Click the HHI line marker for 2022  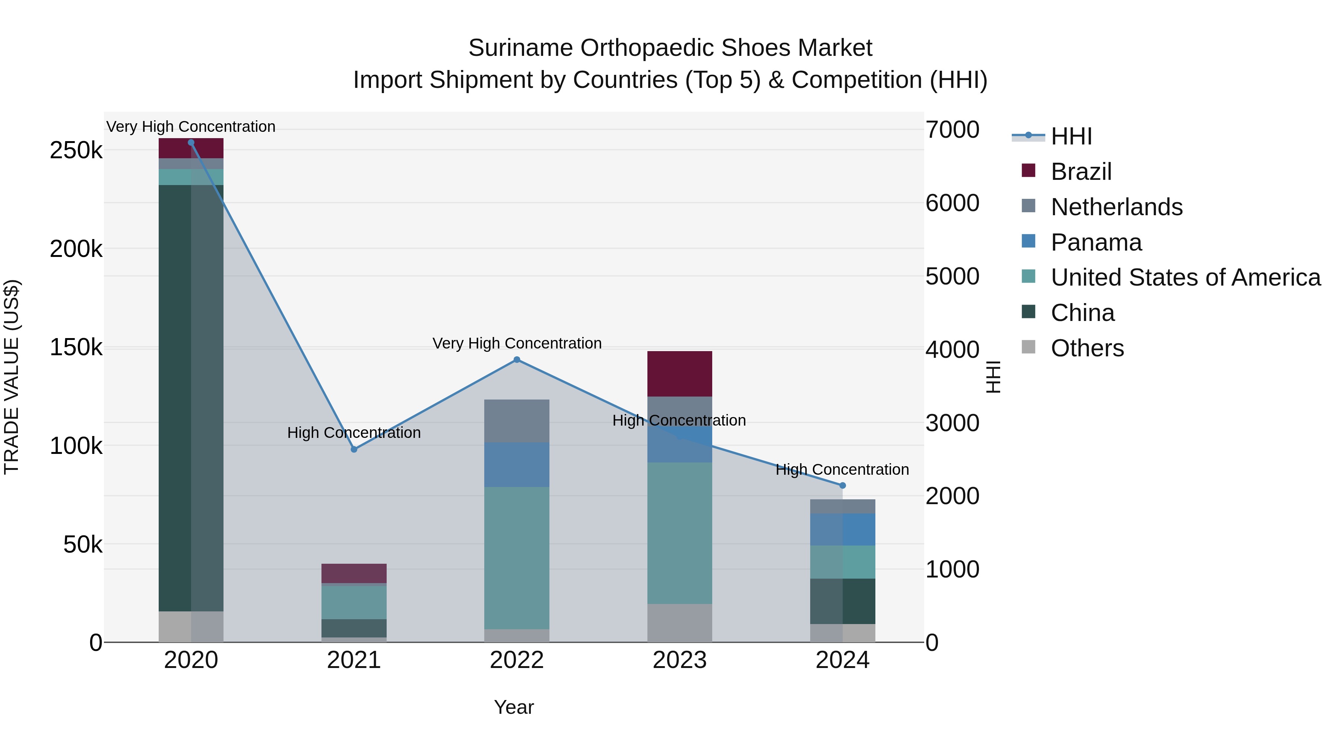(517, 360)
